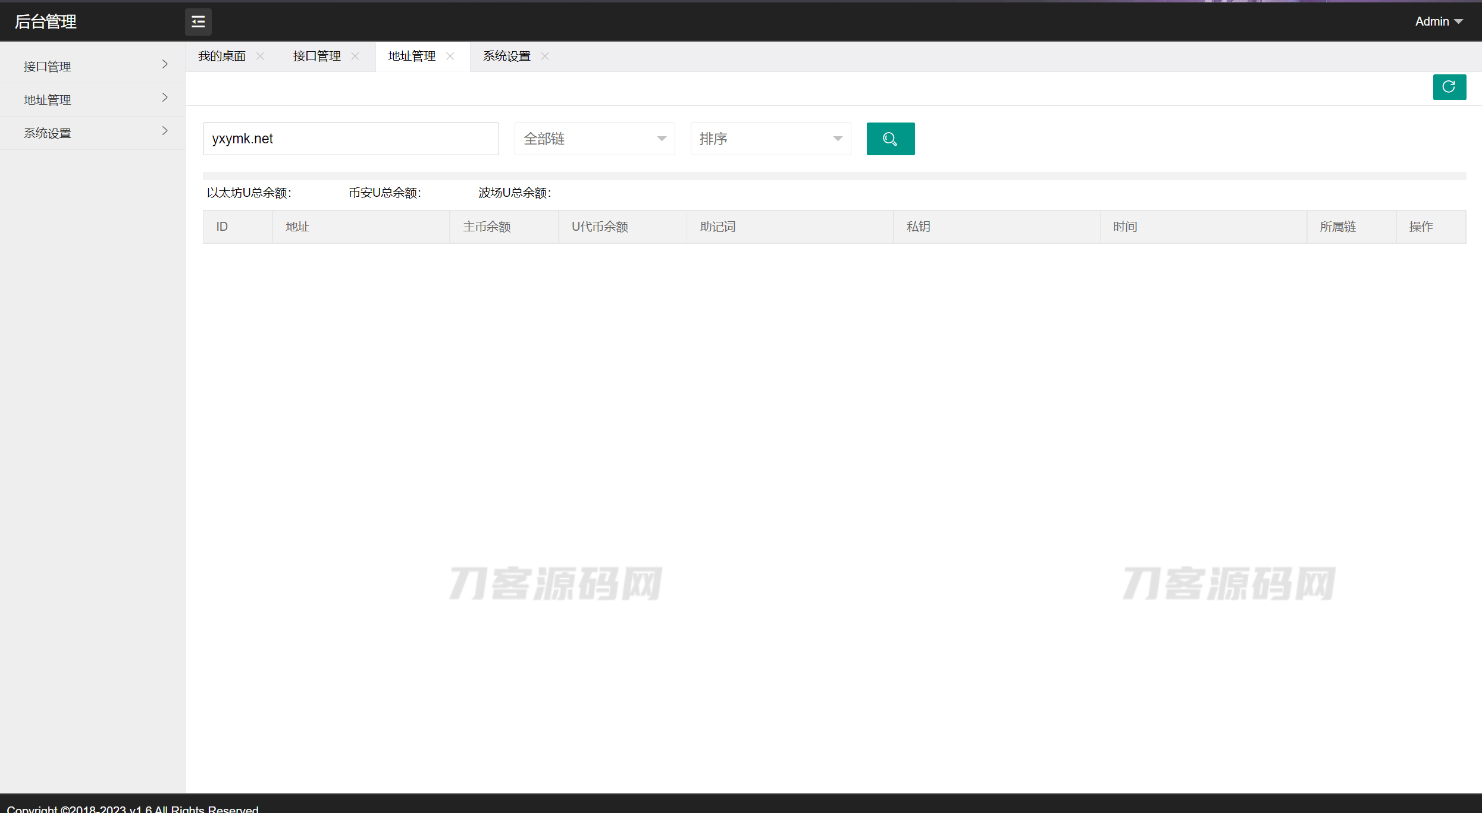
Task: Switch to the 我的桌面 tab
Action: click(222, 56)
